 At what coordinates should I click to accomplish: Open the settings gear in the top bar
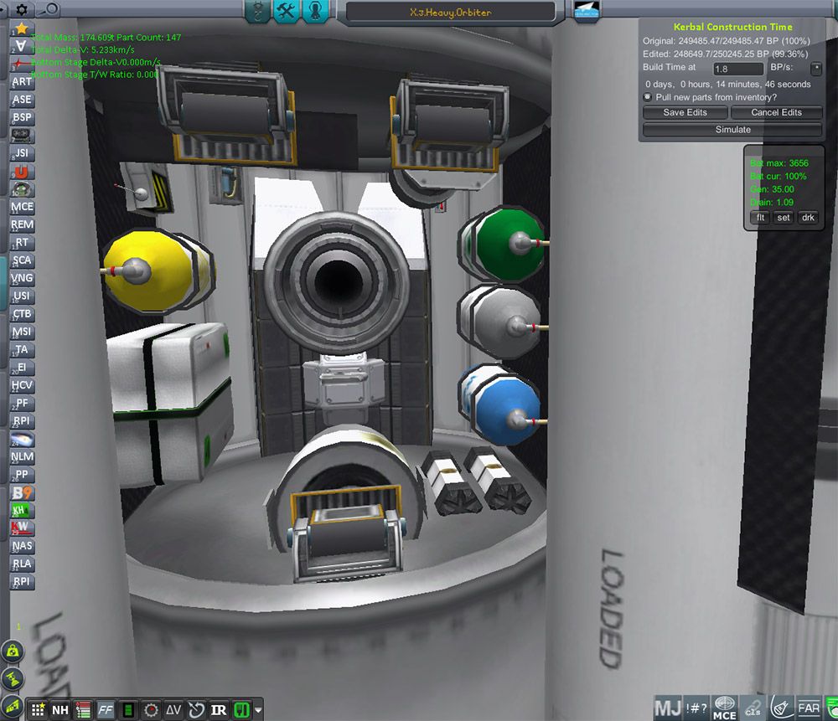(x=22, y=8)
